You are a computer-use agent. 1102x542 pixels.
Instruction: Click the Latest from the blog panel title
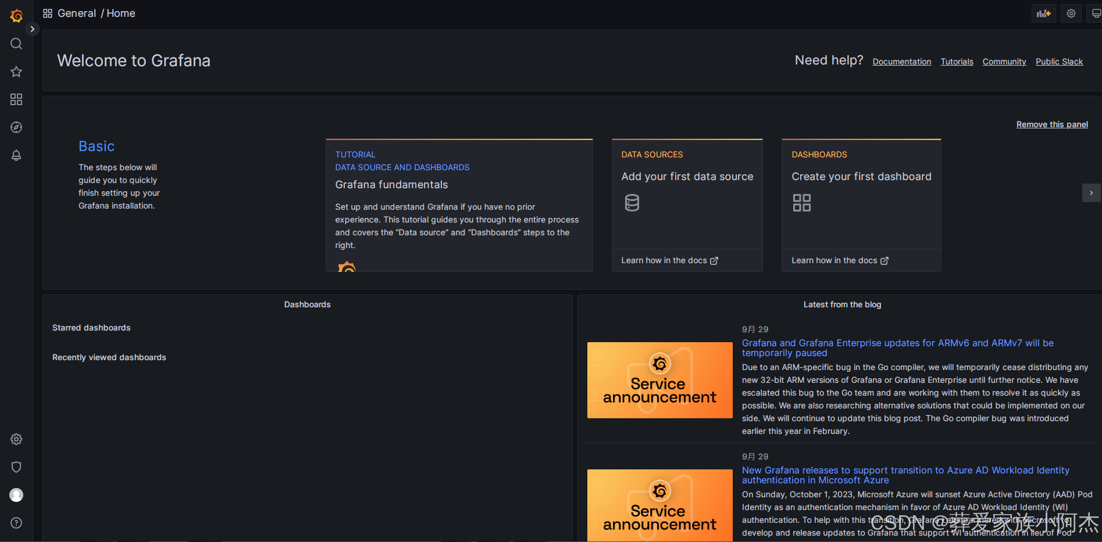pyautogui.click(x=842, y=304)
